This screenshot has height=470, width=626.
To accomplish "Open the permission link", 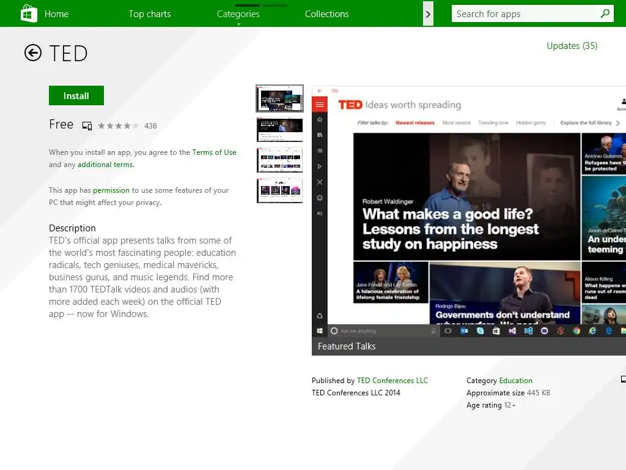I will click(111, 190).
